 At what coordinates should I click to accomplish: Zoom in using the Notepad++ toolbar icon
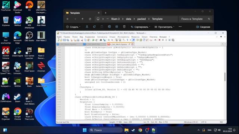point(109,40)
